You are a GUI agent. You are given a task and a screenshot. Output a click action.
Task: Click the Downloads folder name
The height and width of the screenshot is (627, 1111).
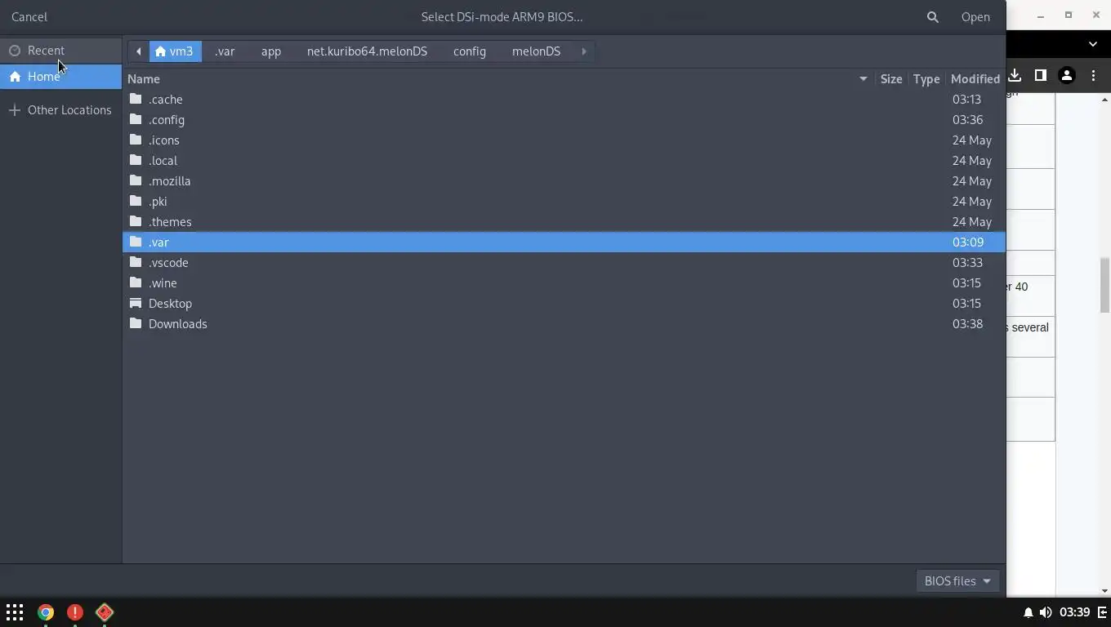click(177, 324)
